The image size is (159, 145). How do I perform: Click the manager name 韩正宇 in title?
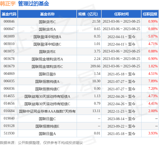8,4
